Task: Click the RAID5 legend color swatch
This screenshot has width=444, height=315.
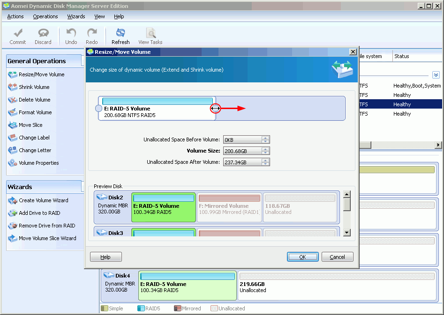Action: (141, 308)
